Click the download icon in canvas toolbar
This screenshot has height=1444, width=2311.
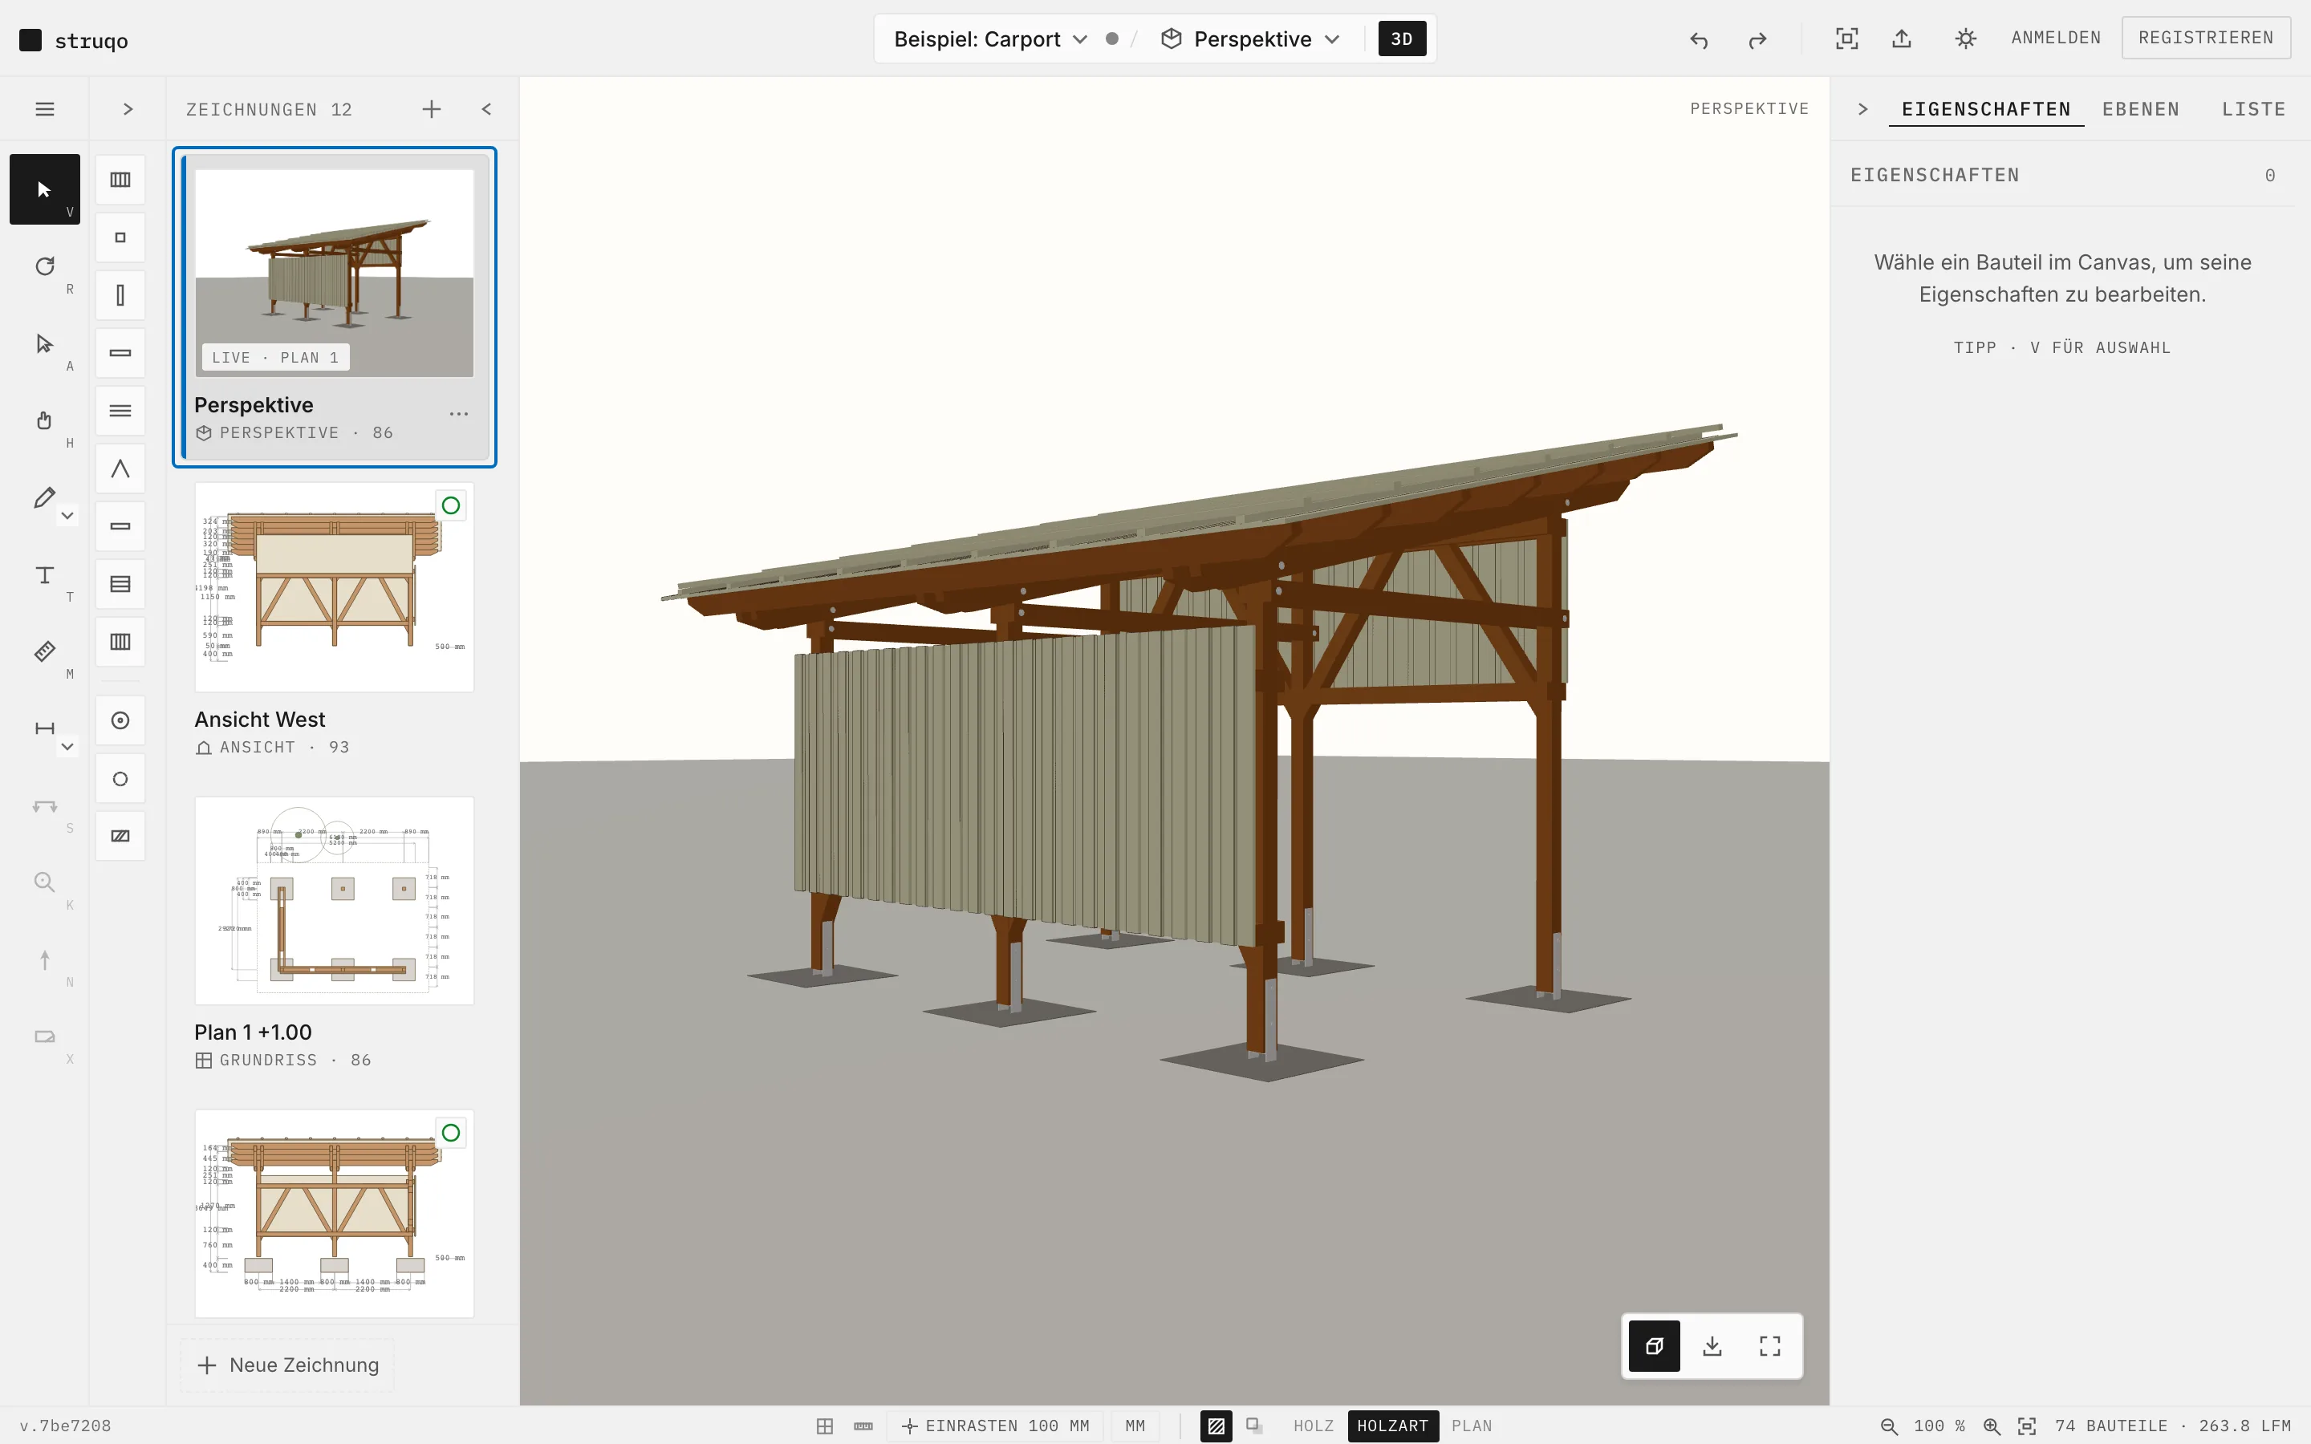tap(1712, 1345)
